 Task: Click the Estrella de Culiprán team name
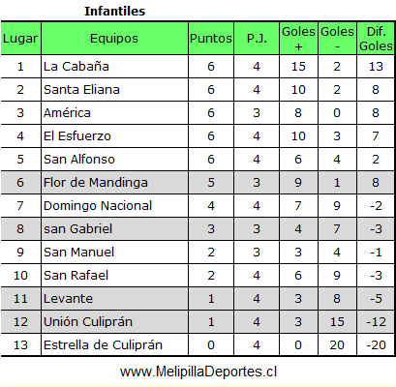[103, 345]
